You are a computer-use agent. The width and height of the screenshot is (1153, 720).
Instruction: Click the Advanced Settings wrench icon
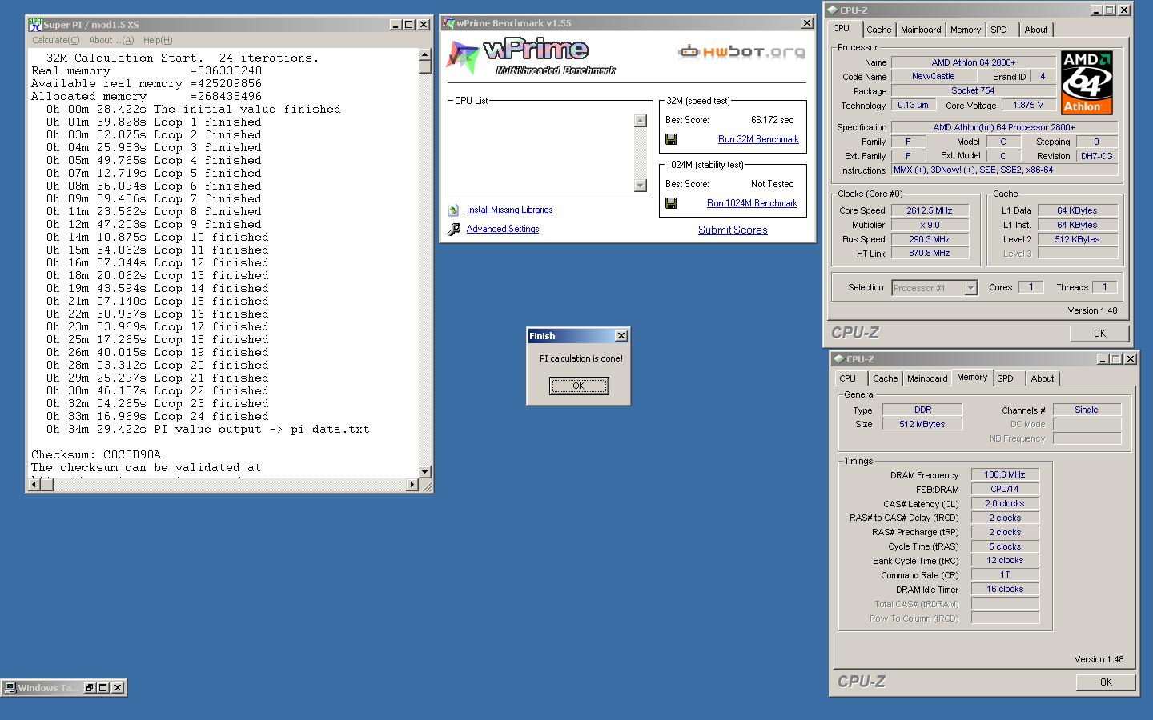(454, 230)
